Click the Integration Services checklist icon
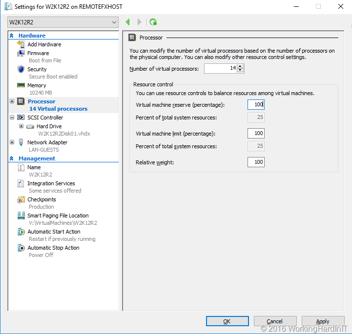This screenshot has width=352, height=334. coord(21,183)
